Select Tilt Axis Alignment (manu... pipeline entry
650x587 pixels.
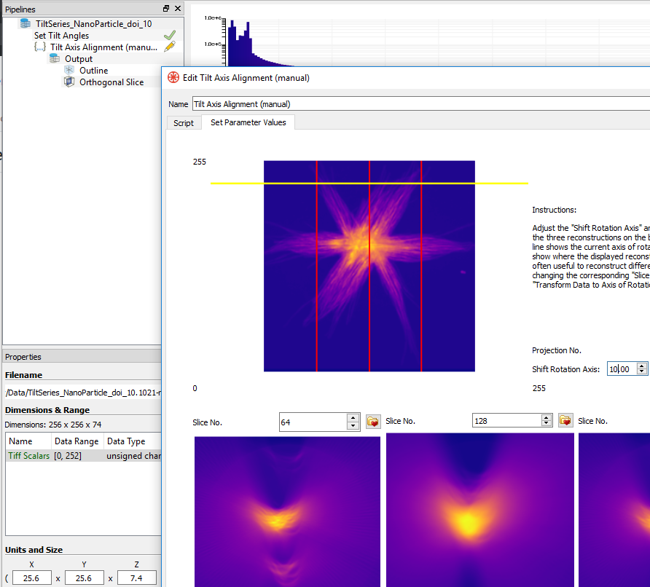(103, 47)
